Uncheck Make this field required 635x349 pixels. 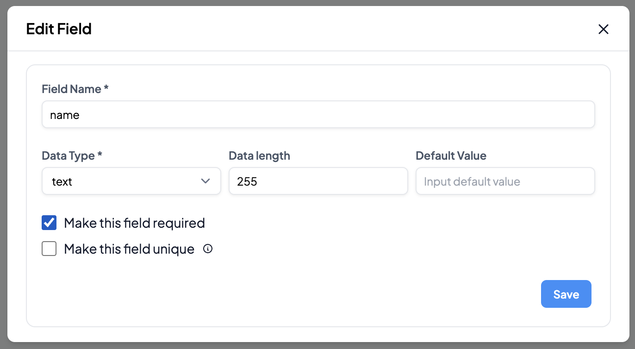(49, 223)
